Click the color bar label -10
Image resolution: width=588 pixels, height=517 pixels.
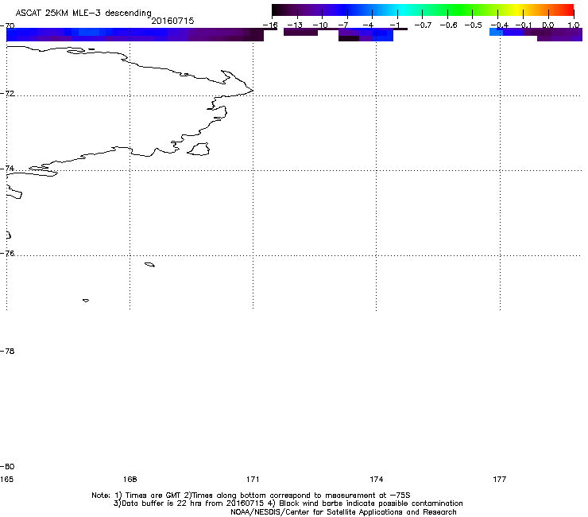tap(320, 25)
